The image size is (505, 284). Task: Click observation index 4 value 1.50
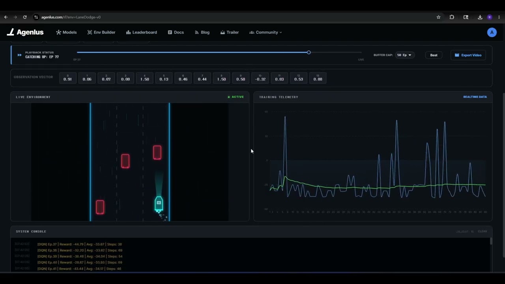pos(144,78)
